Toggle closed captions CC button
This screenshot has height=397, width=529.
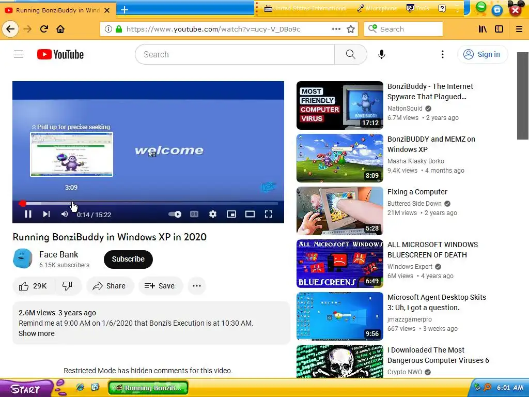coord(194,214)
